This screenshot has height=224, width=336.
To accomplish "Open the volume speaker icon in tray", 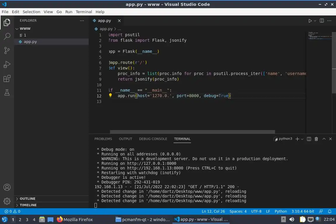I will coord(292,219).
